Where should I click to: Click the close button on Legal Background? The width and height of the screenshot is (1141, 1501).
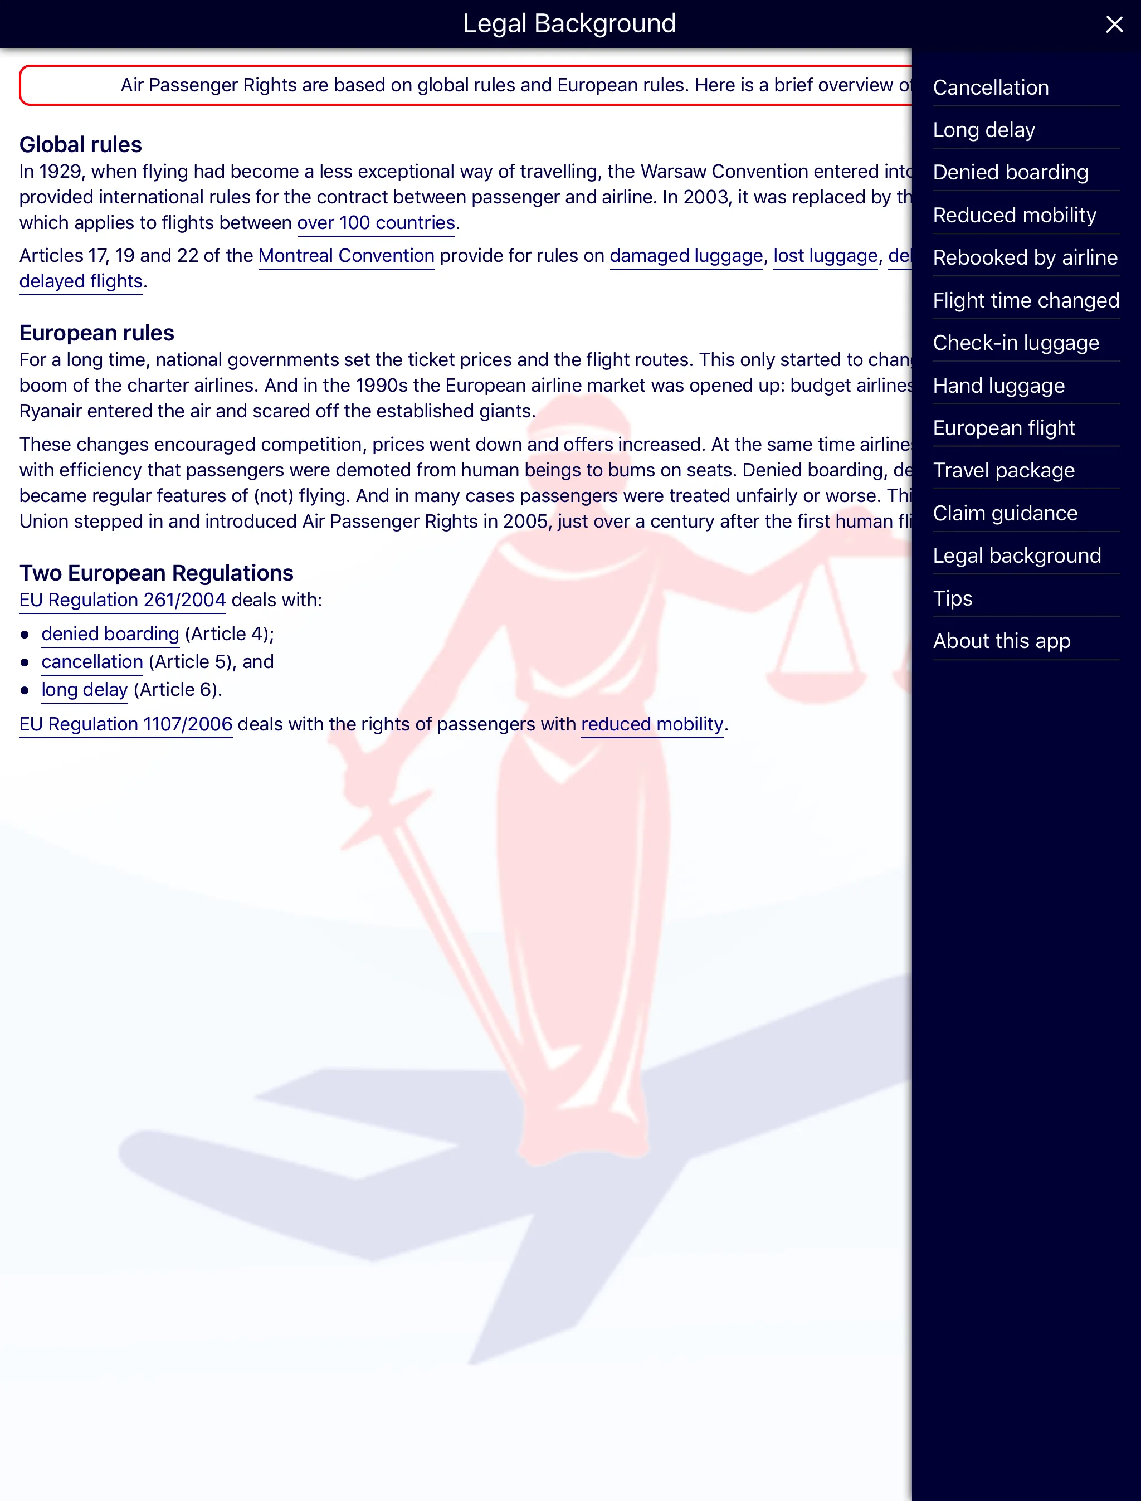1112,23
